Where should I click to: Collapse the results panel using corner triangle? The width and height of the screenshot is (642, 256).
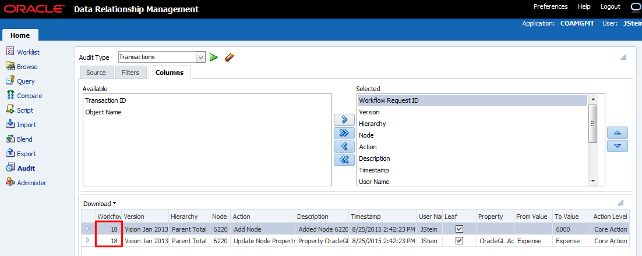[x=620, y=203]
